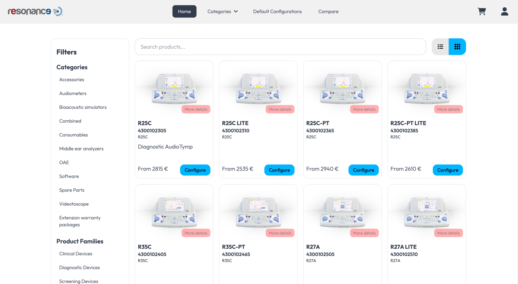View more details for R25C LITE
518x284 pixels.
click(x=280, y=109)
